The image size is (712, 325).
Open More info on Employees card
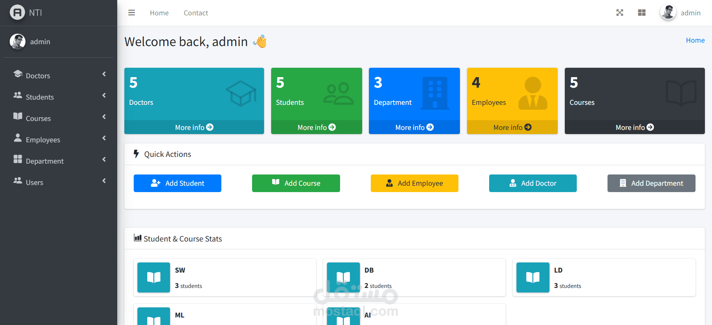click(x=512, y=127)
